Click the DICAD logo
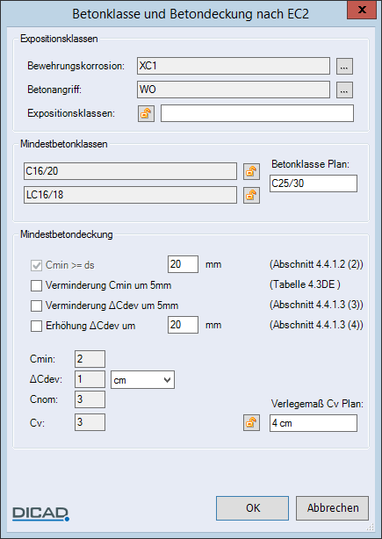The height and width of the screenshot is (539, 382). tap(40, 514)
